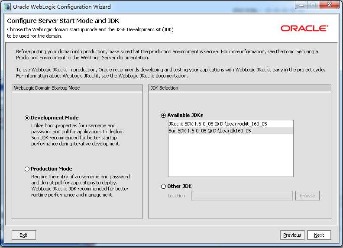Image resolution: width=343 pixels, height=248 pixels.
Task: Click the WebLogic Domain Startup Mode header
Action: point(77,88)
